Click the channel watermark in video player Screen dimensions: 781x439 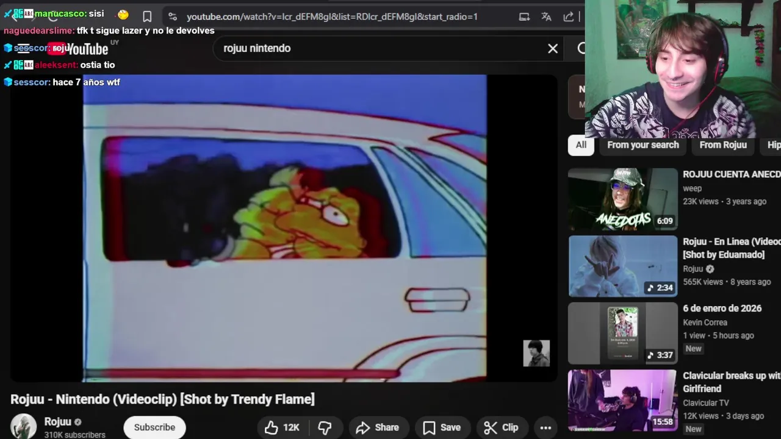click(x=536, y=353)
